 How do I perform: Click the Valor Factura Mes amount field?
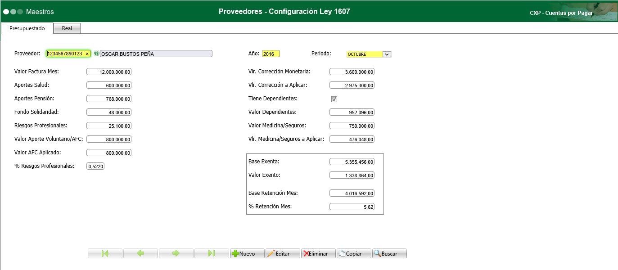(x=109, y=71)
